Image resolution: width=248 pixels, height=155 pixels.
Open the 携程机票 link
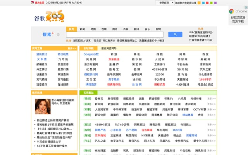pos(160,84)
